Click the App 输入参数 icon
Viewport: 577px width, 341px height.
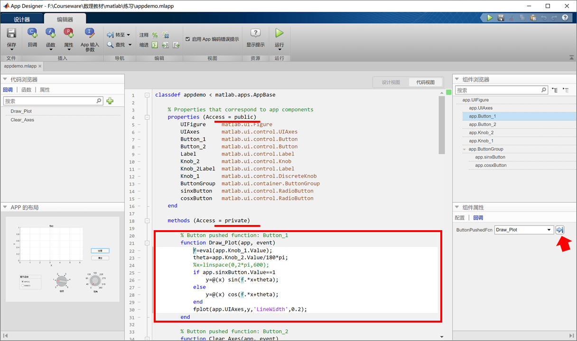89,33
